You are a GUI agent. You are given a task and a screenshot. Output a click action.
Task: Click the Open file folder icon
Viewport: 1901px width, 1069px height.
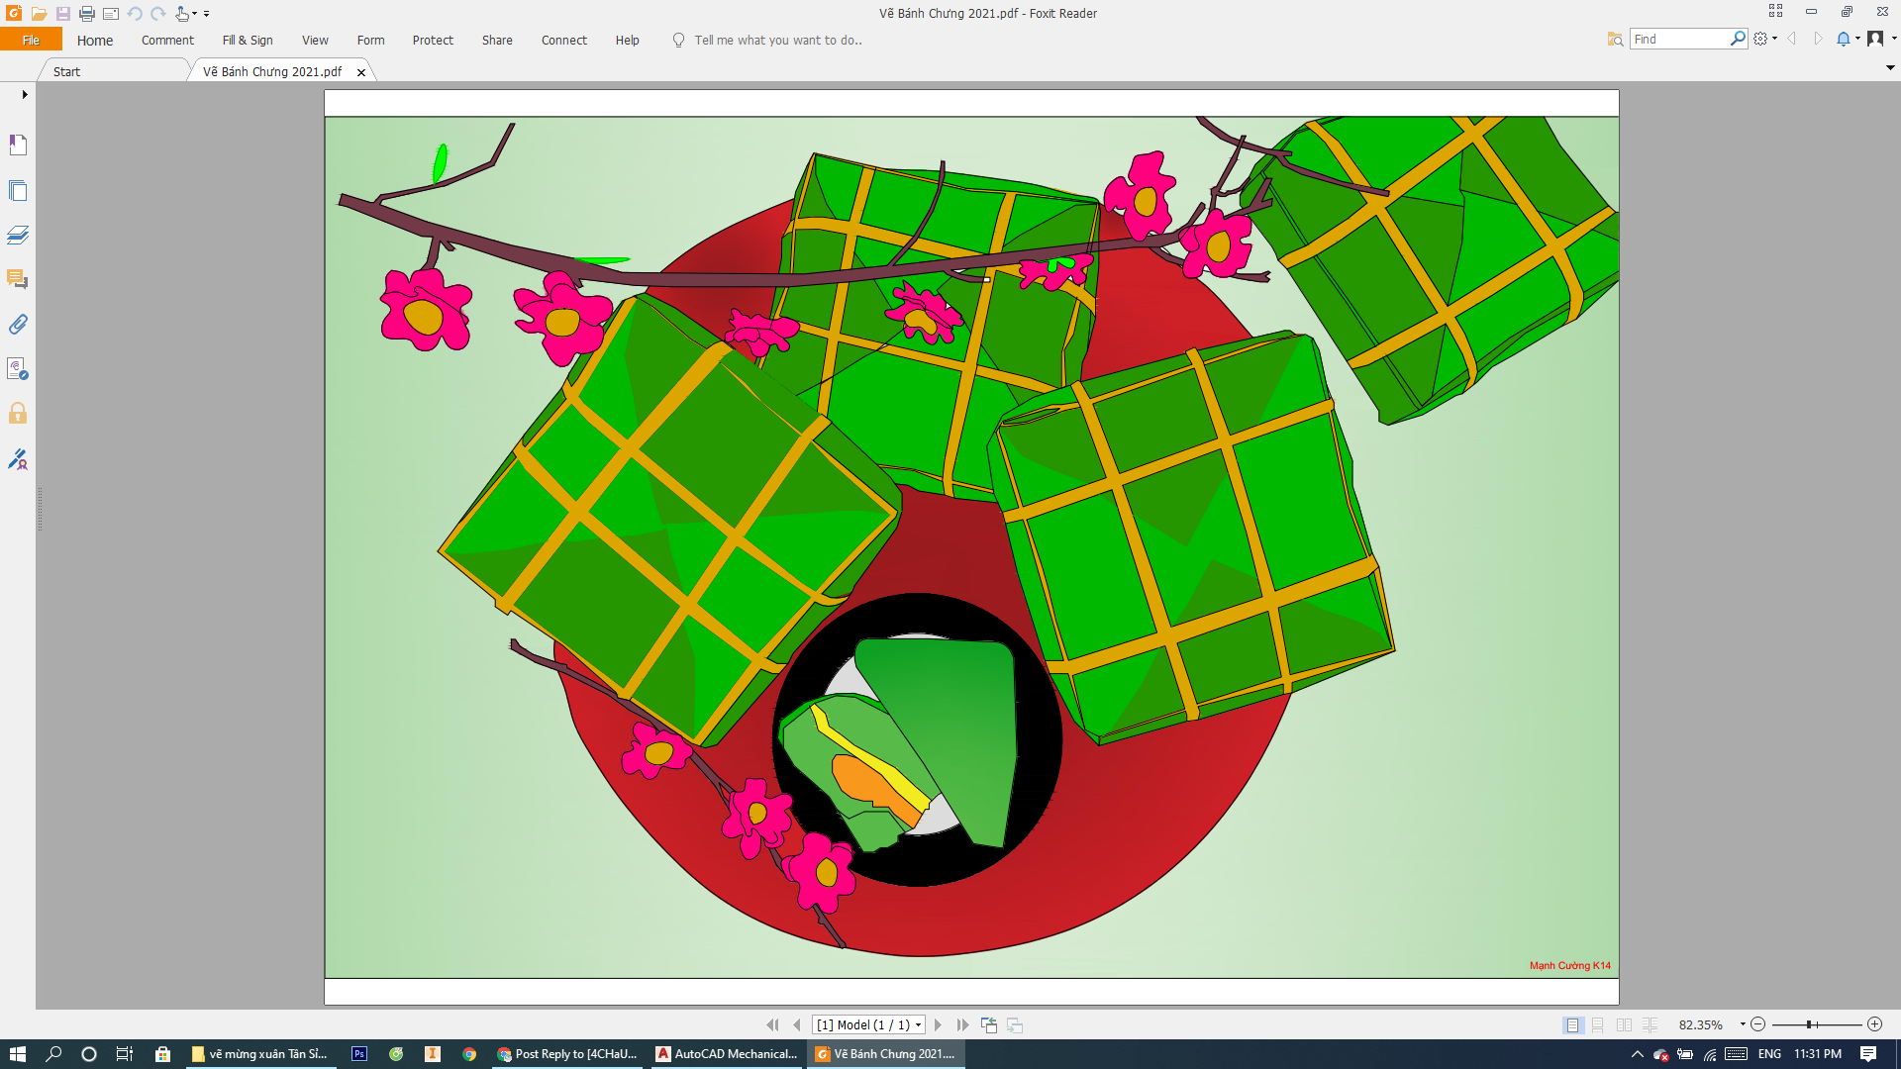pyautogui.click(x=39, y=14)
